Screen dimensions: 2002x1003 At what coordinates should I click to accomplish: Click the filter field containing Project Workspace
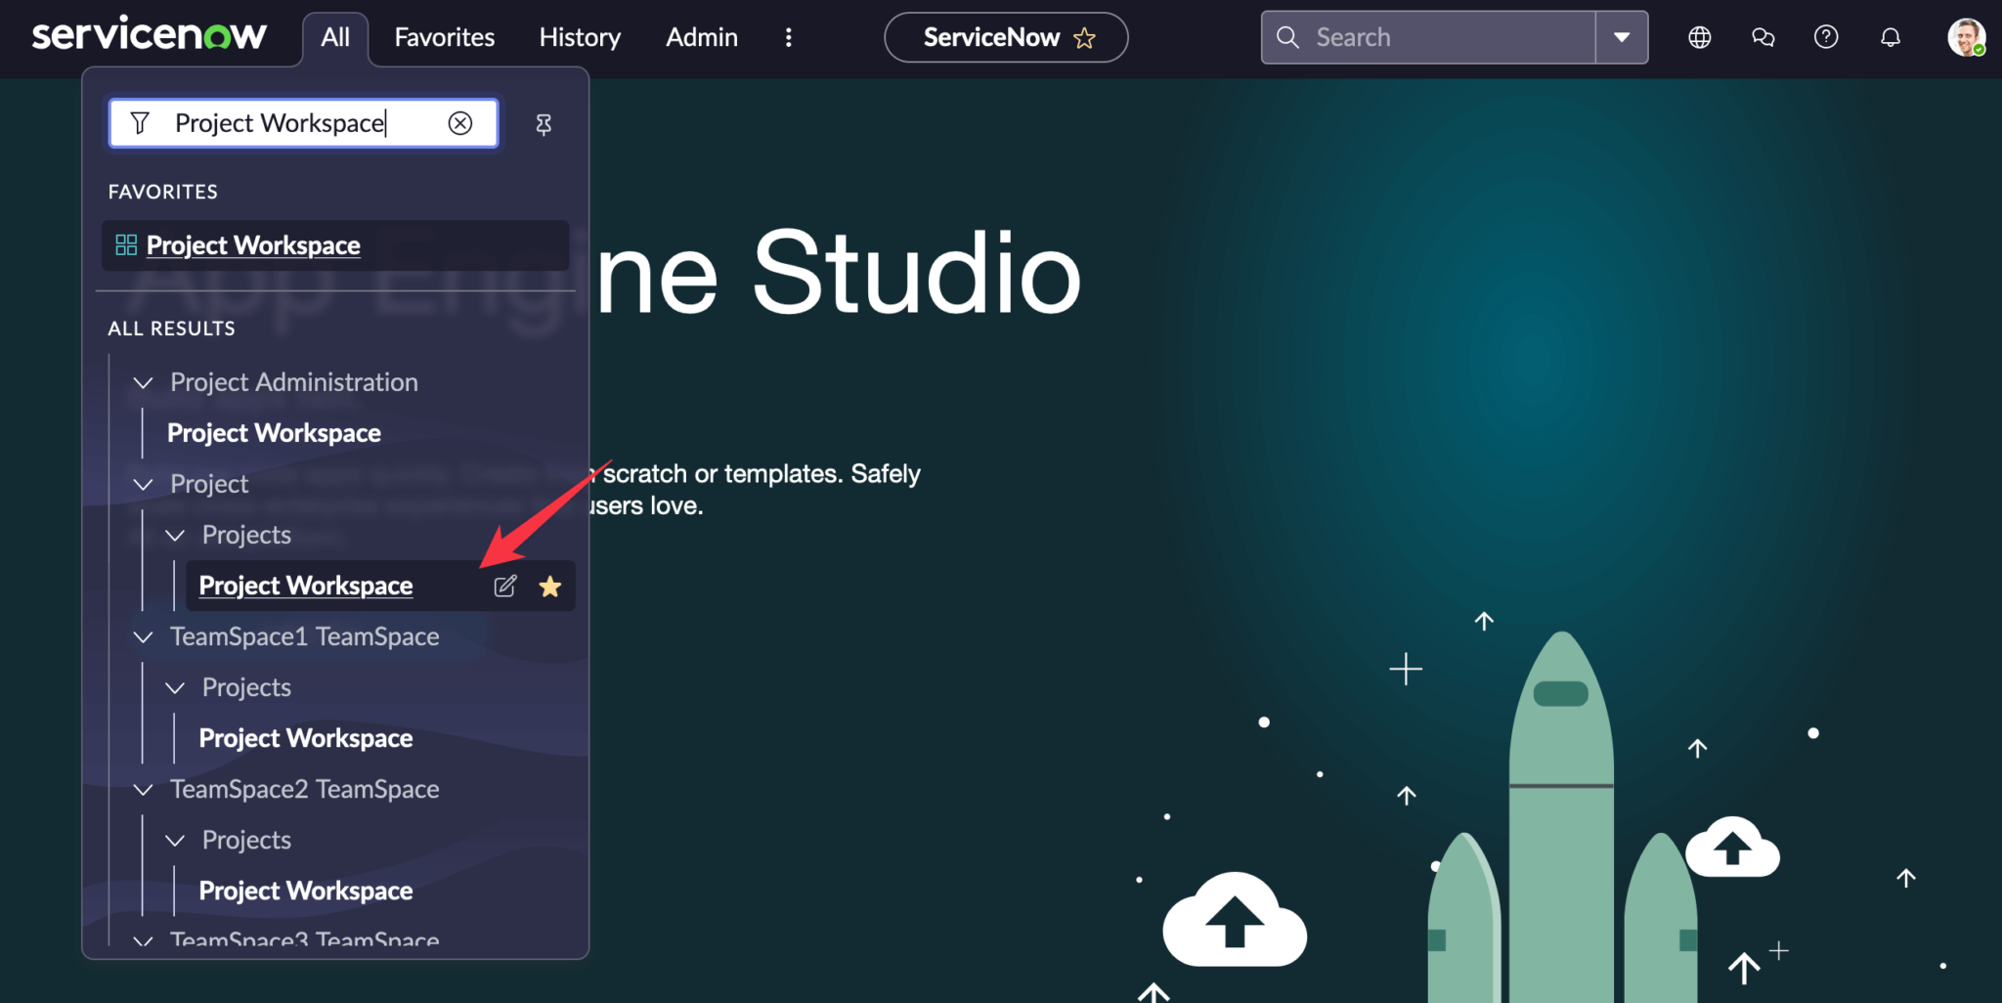click(303, 123)
